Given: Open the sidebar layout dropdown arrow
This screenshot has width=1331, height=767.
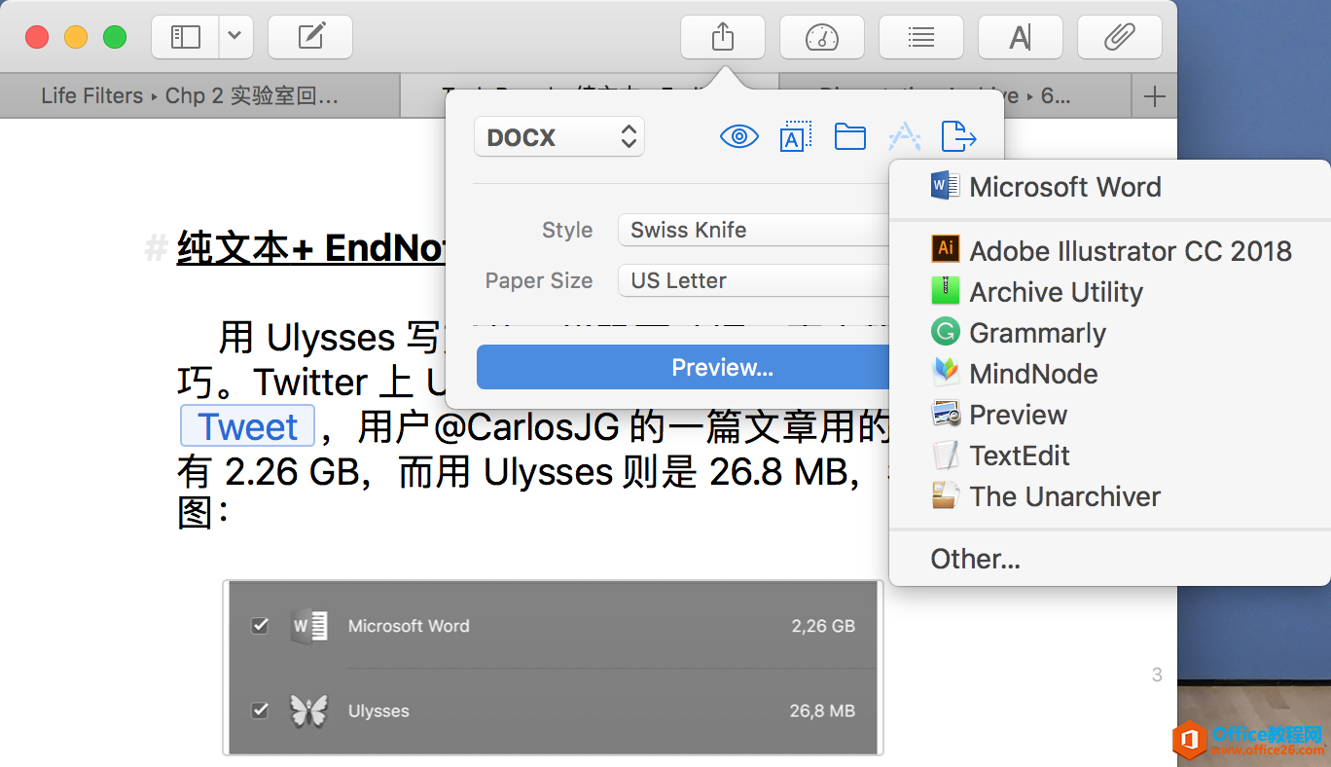Looking at the screenshot, I should click(235, 38).
